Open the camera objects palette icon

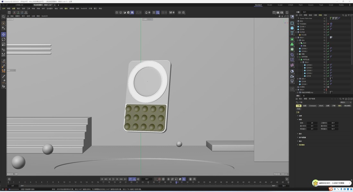point(292,76)
